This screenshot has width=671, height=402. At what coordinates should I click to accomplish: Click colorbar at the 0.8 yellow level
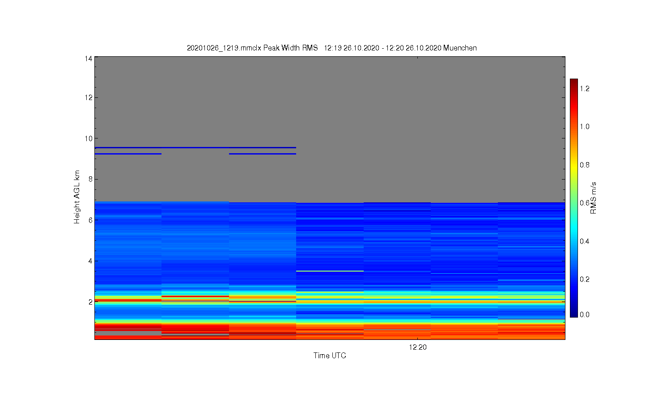click(x=573, y=165)
